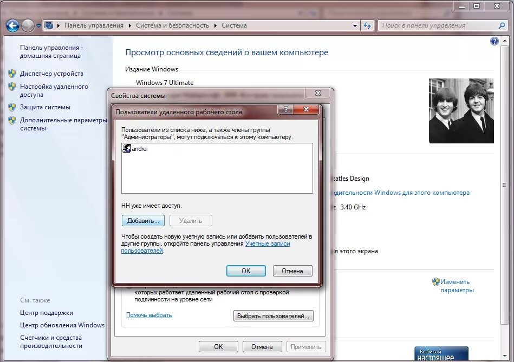Click the Forward navigation arrow
Image resolution: width=514 pixels, height=362 pixels.
point(28,25)
